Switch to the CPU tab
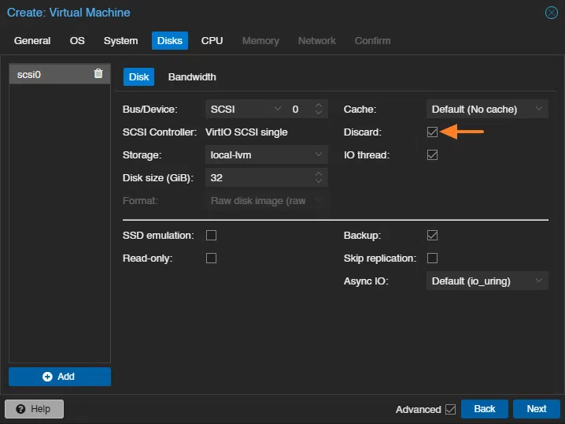This screenshot has width=565, height=424. pyautogui.click(x=212, y=41)
